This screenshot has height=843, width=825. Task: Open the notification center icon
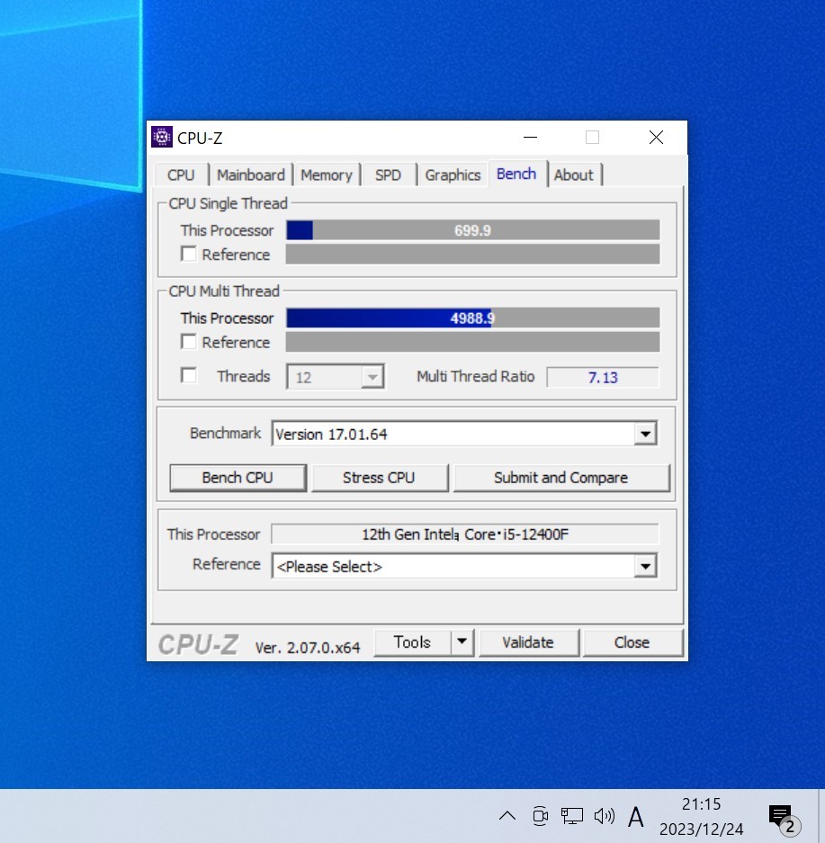pyautogui.click(x=785, y=819)
